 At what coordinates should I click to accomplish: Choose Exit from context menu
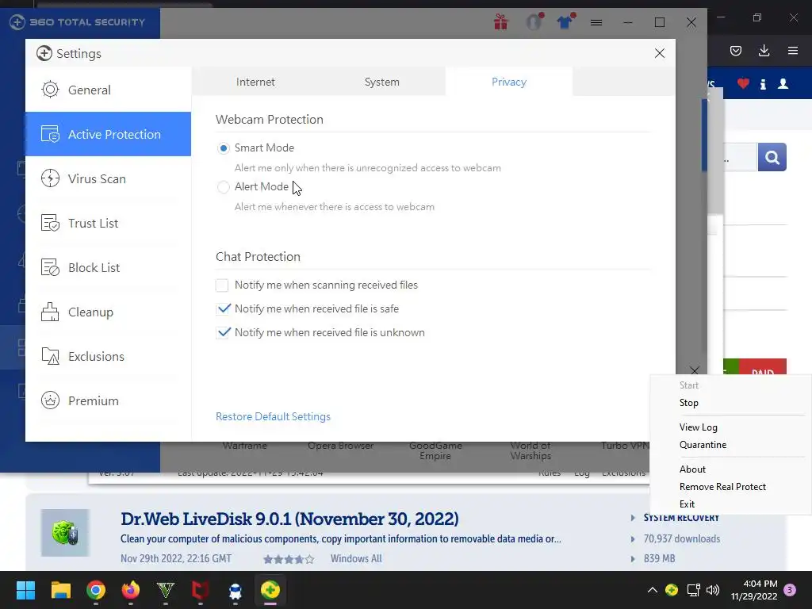[x=687, y=504]
